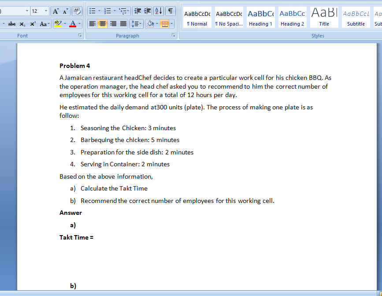Toggle subscript formatting

22,24
